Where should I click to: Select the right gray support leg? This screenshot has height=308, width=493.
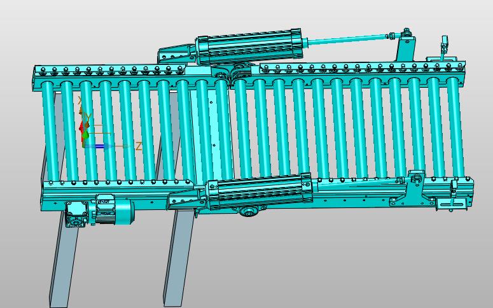[179, 258]
